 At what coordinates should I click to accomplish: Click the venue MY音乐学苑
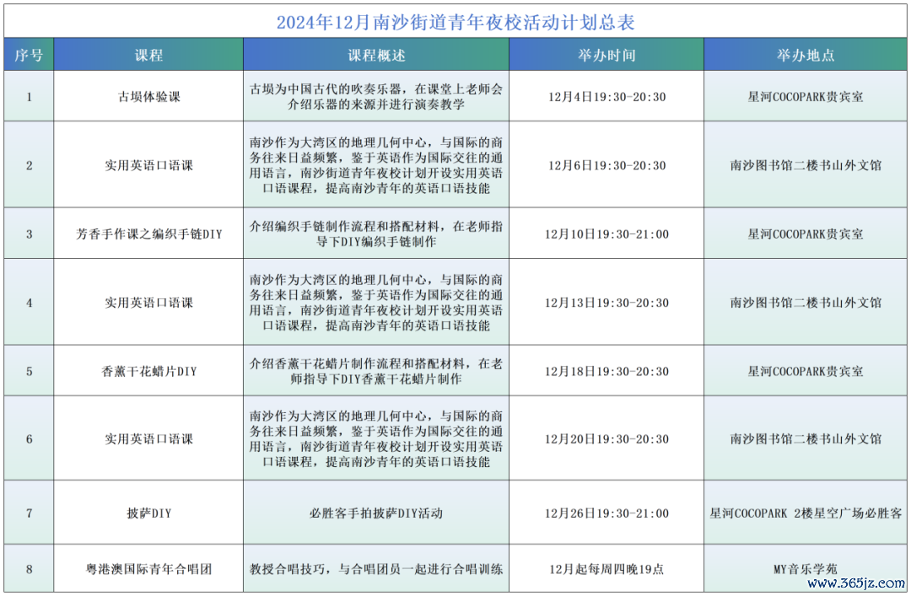[806, 569]
